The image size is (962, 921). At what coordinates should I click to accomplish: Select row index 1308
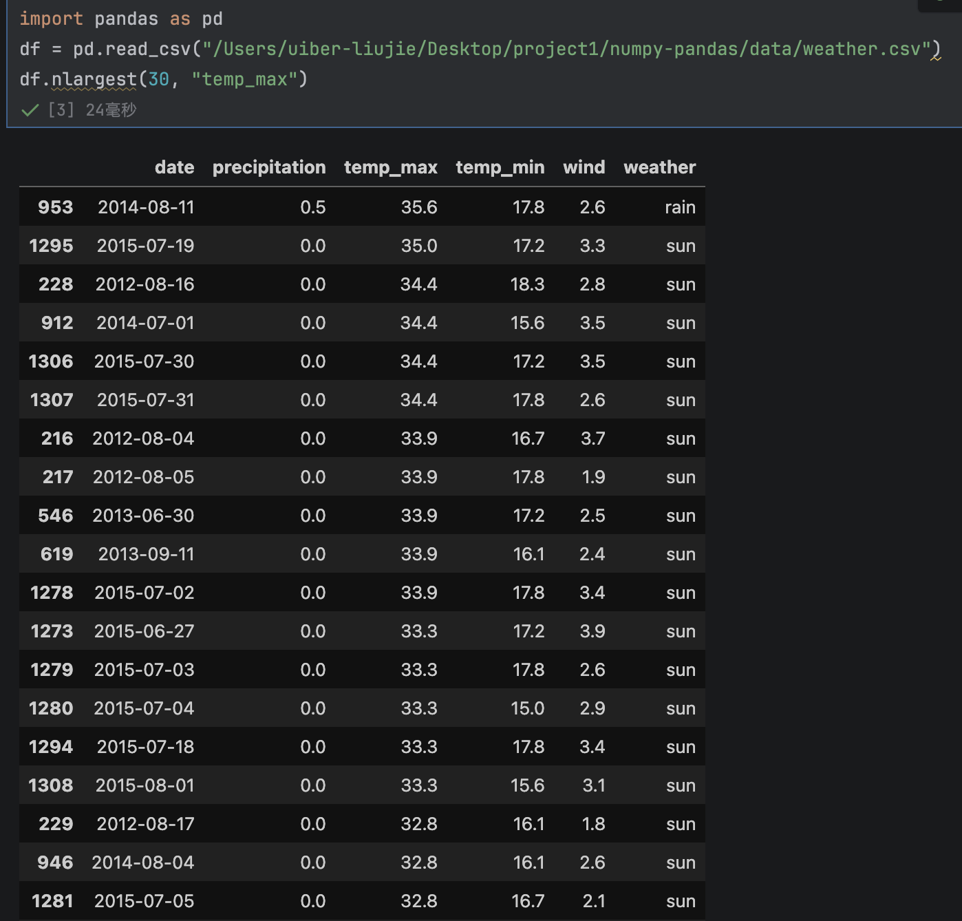click(51, 785)
